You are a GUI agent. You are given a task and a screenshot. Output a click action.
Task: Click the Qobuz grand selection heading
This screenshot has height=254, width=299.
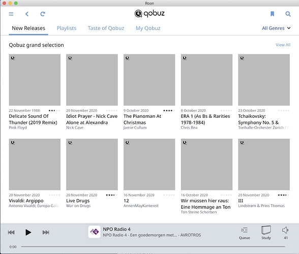36,45
